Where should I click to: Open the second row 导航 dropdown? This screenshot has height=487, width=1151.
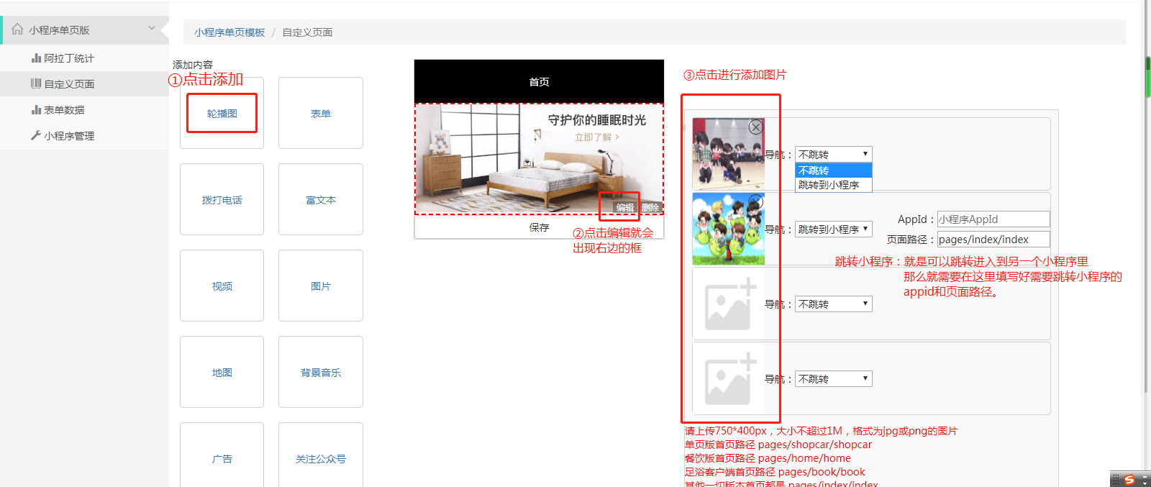tap(833, 229)
